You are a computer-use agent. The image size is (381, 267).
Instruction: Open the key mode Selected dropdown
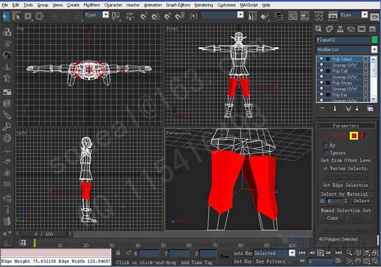click(x=292, y=253)
